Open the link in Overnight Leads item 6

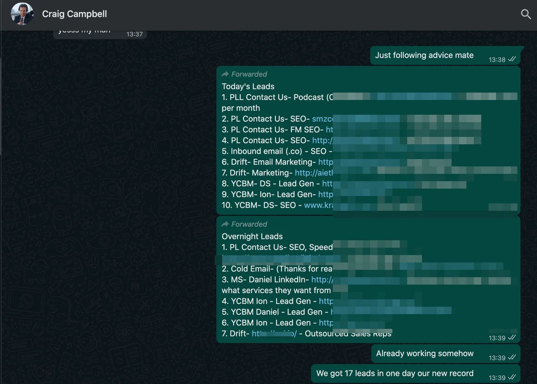[326, 323]
